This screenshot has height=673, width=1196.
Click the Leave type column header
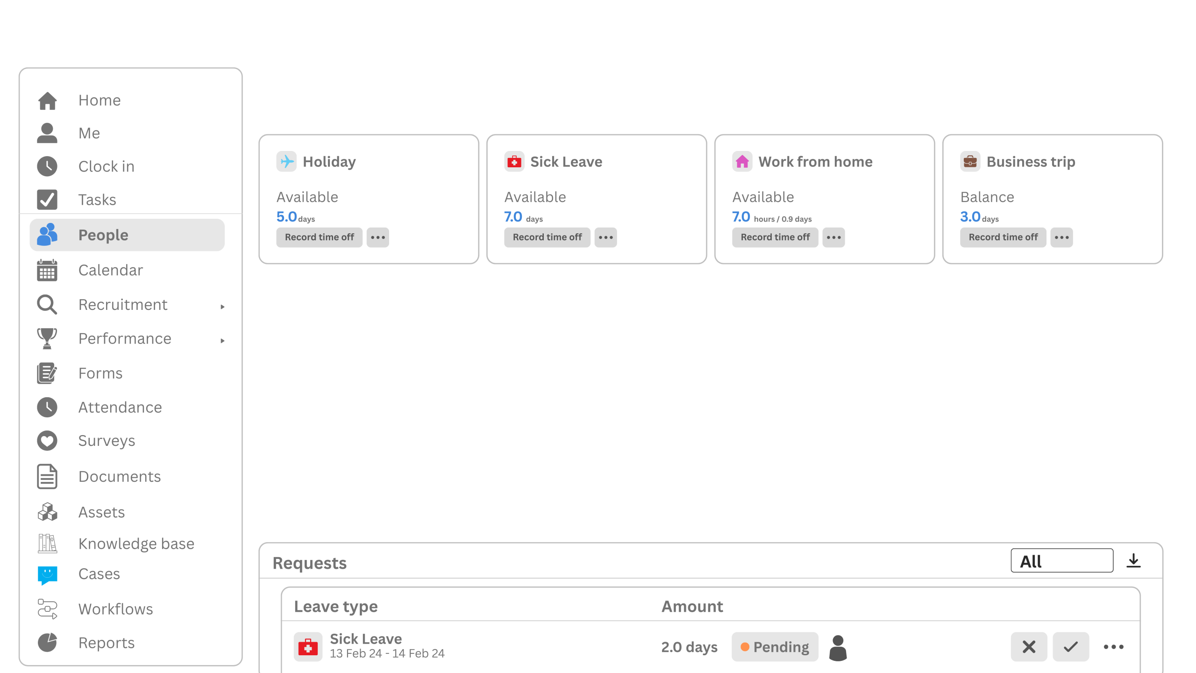click(x=336, y=607)
